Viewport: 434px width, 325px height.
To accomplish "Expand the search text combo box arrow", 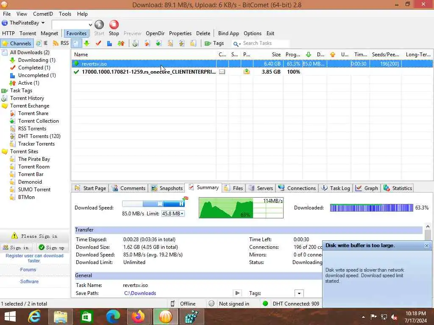I will pyautogui.click(x=90, y=25).
